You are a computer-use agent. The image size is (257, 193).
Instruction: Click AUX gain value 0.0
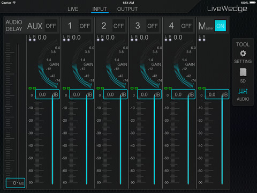point(42,38)
